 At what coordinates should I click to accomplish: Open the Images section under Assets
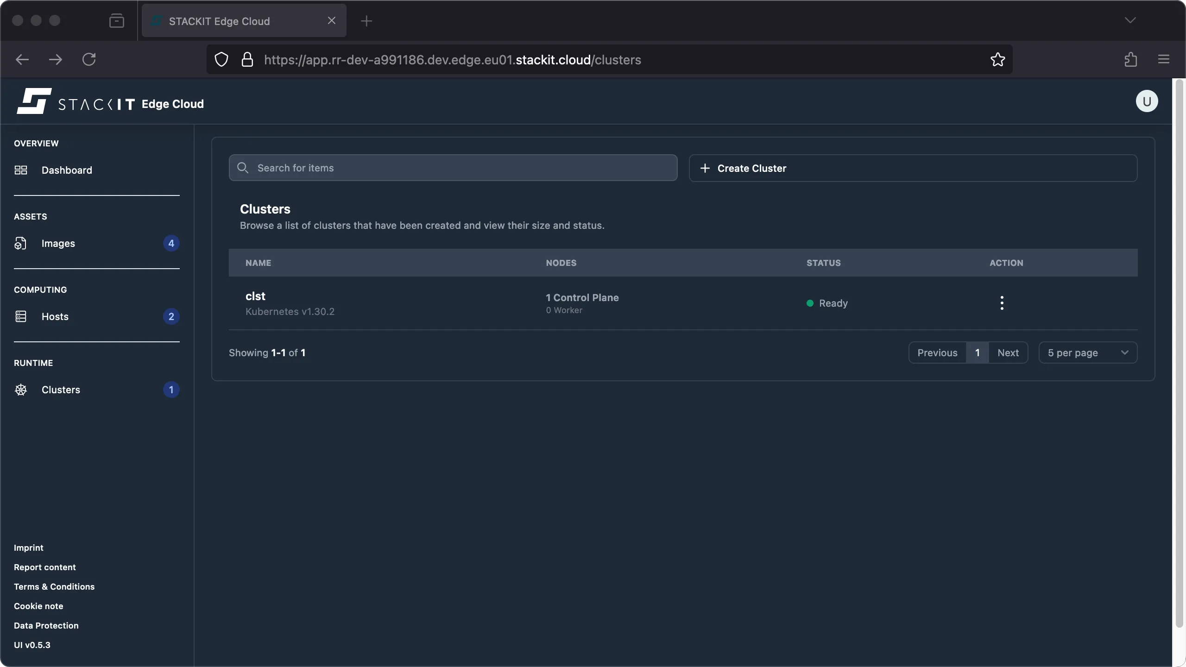(58, 243)
